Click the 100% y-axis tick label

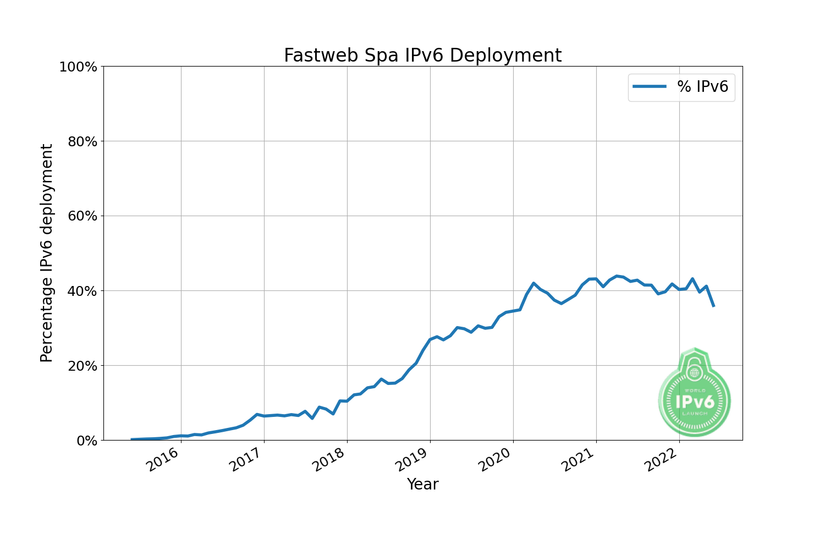click(78, 67)
